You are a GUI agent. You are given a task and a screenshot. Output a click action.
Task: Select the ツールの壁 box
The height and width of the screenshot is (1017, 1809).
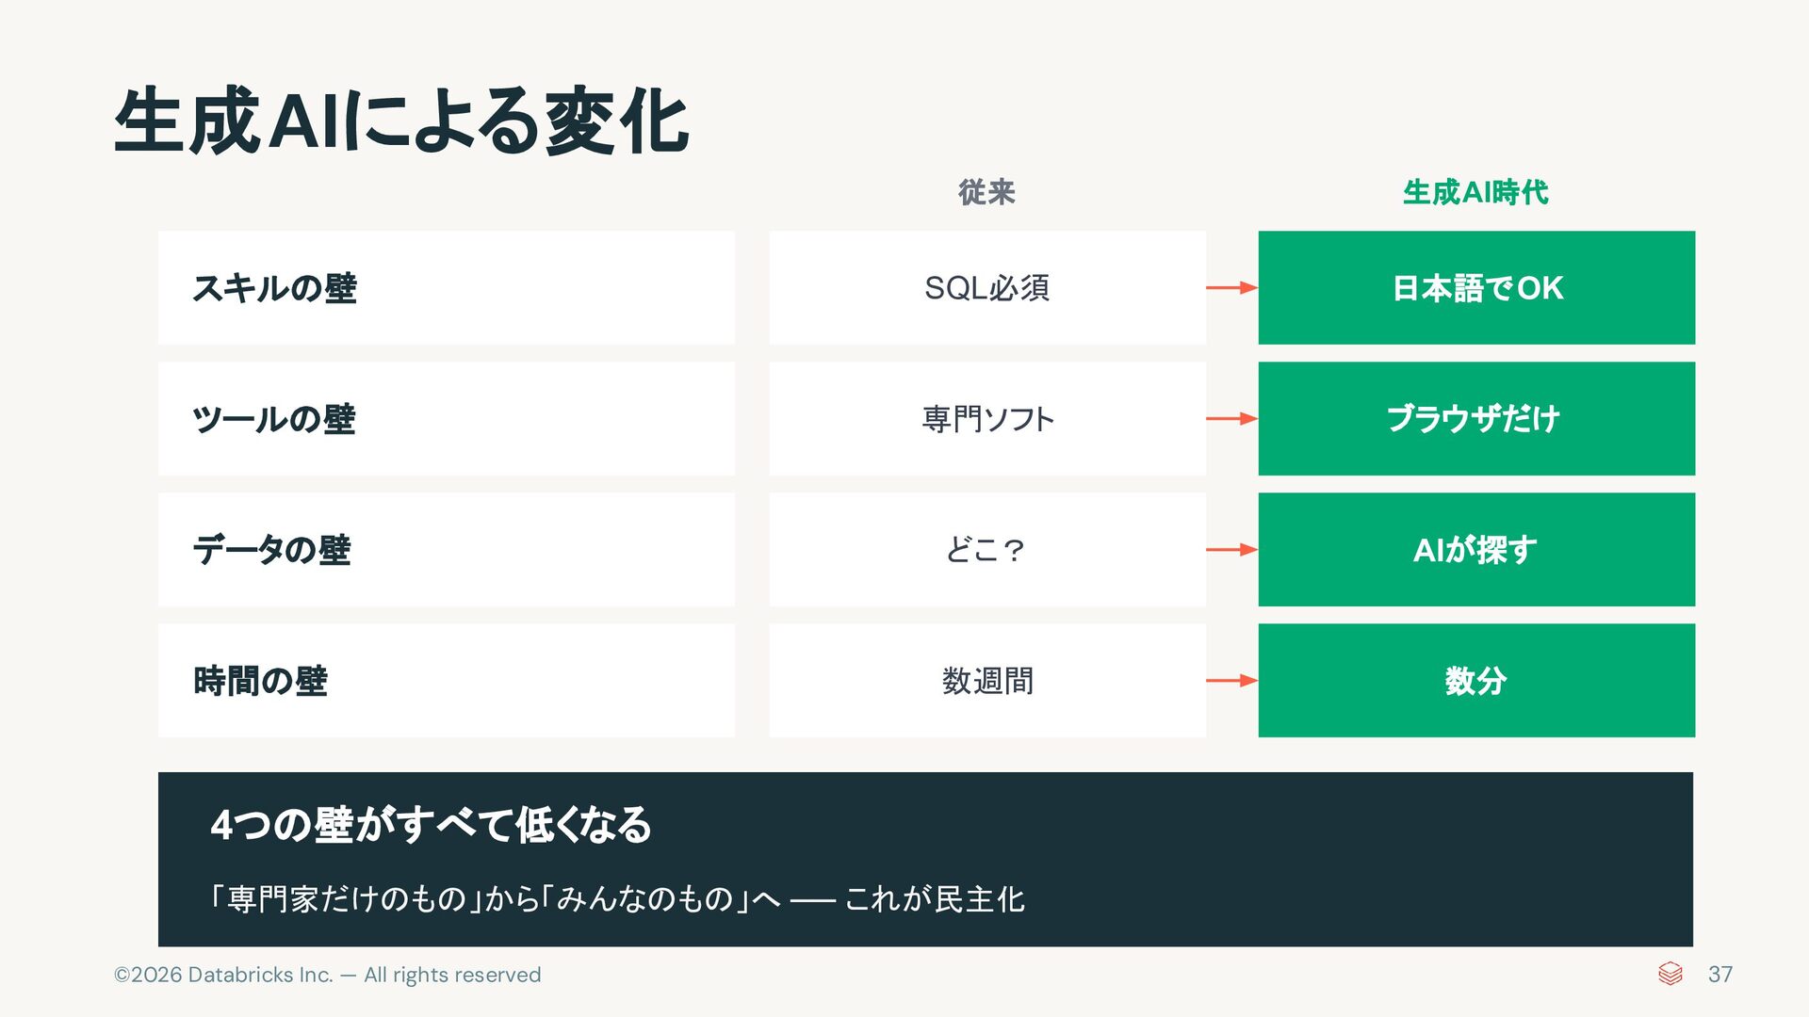coord(446,418)
